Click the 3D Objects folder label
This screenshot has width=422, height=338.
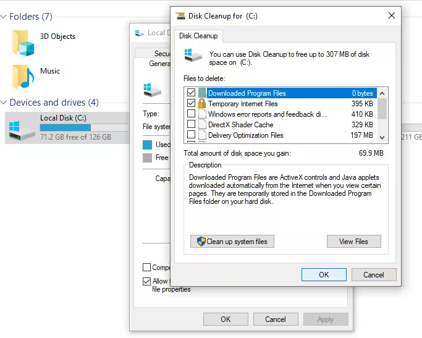point(57,36)
